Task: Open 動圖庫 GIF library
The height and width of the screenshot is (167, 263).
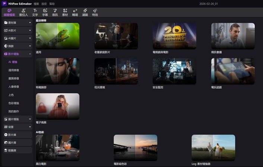Action: pyautogui.click(x=18, y=150)
